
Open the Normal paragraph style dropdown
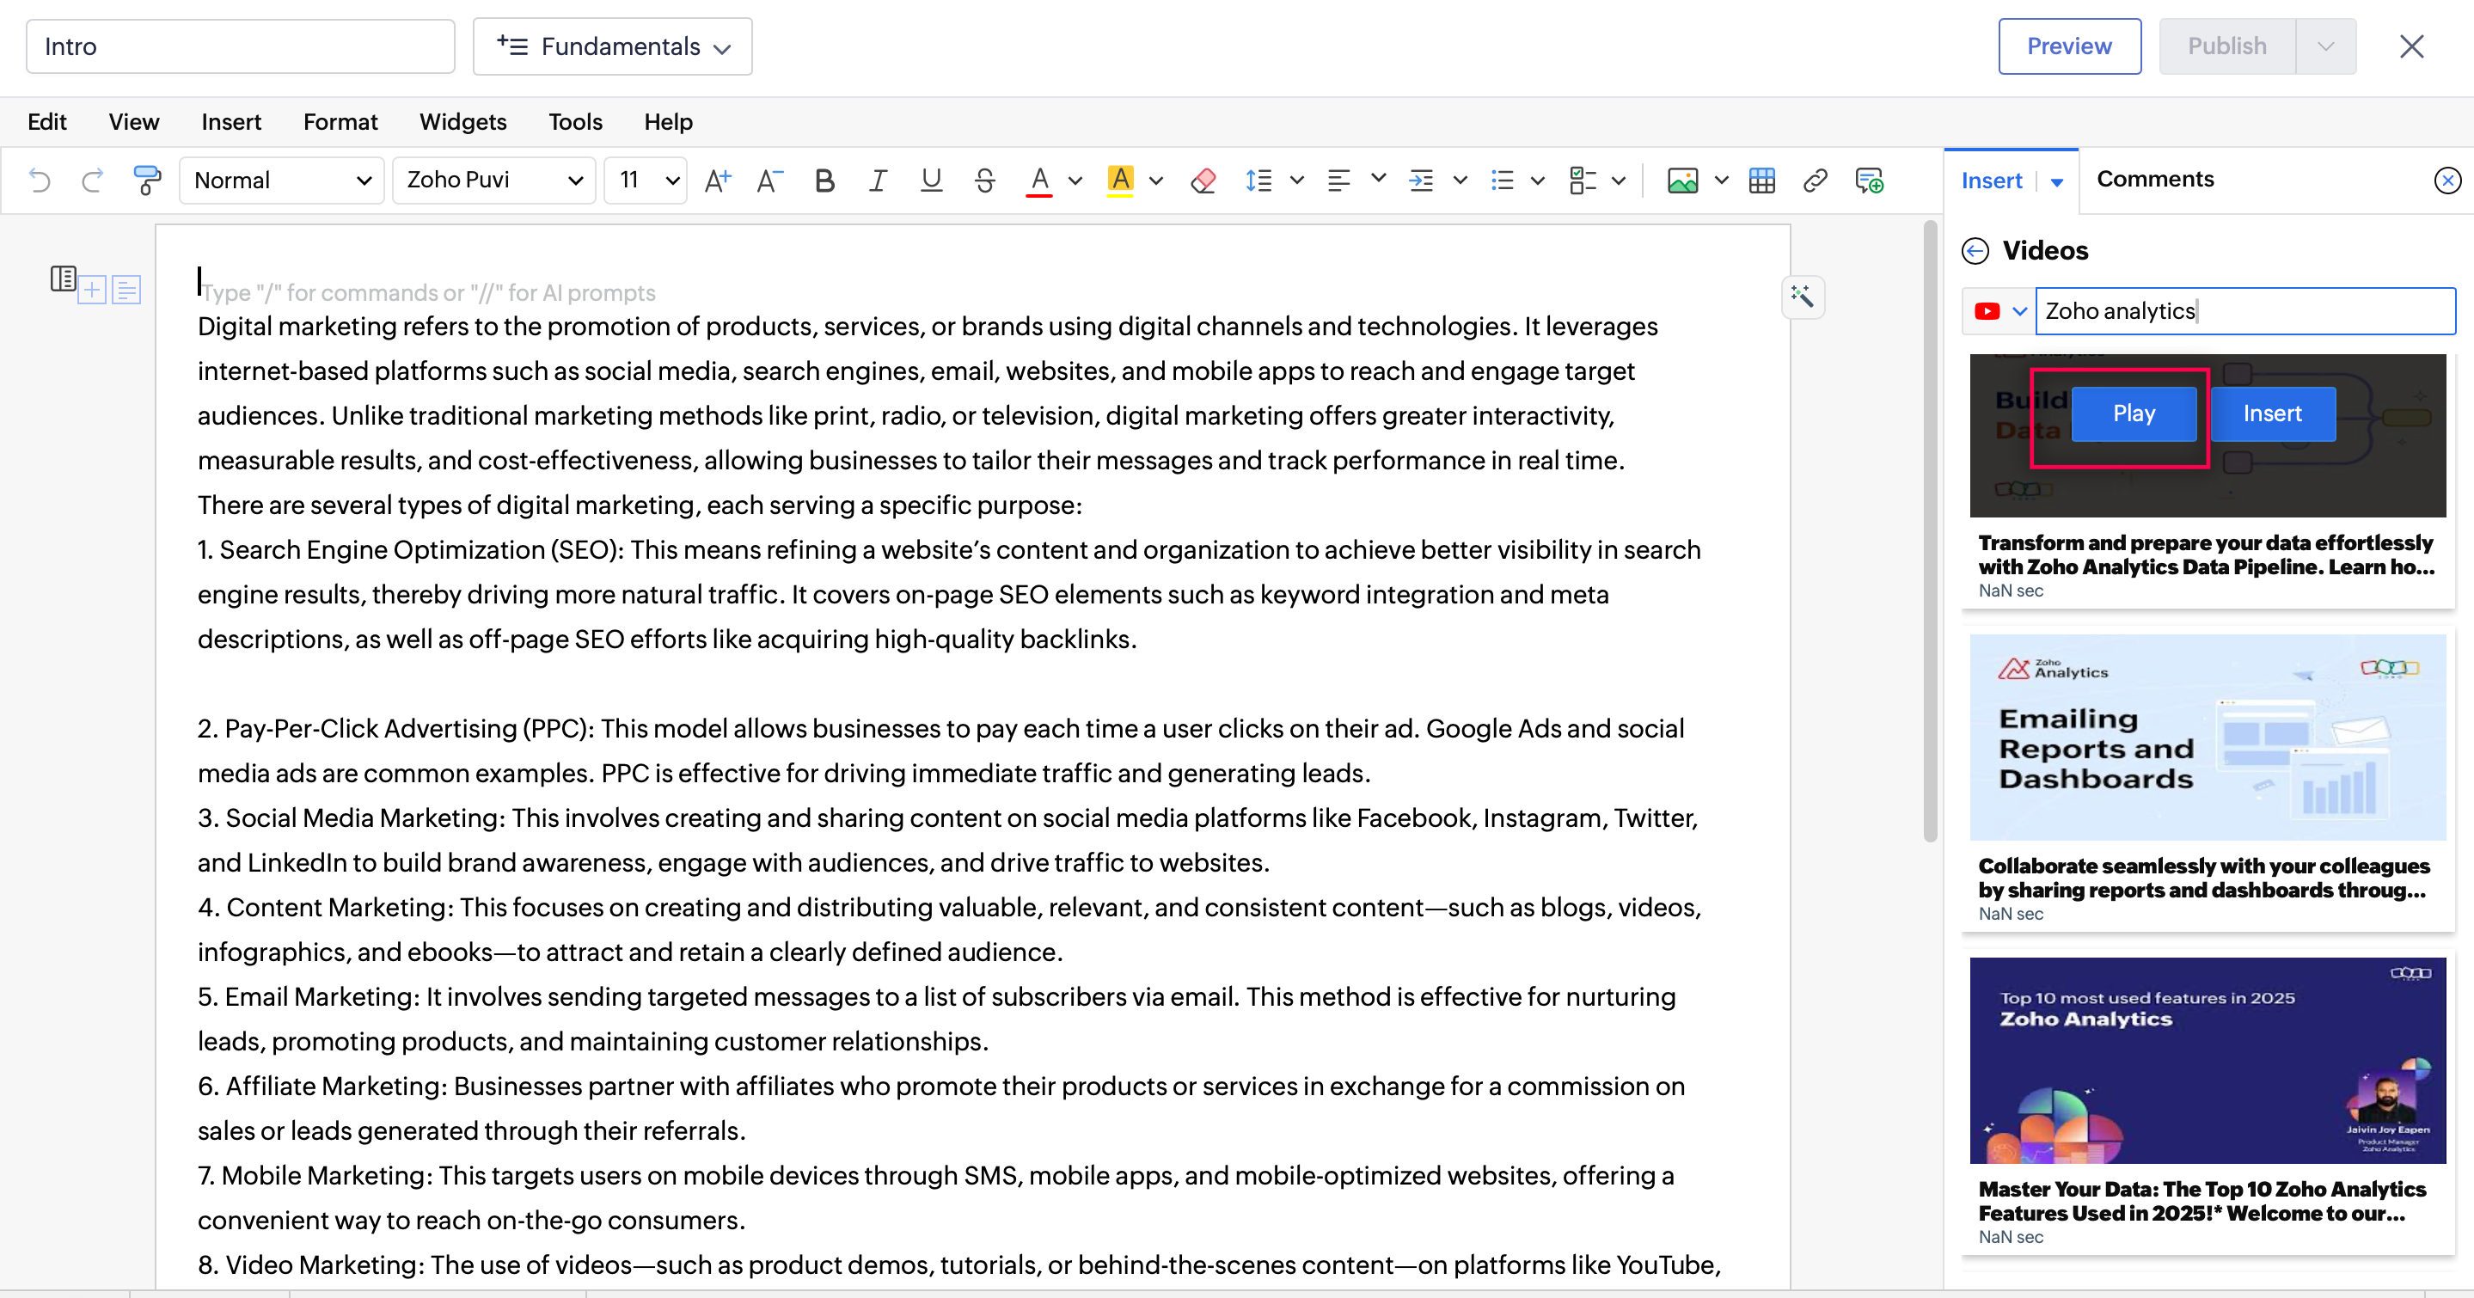(x=281, y=180)
